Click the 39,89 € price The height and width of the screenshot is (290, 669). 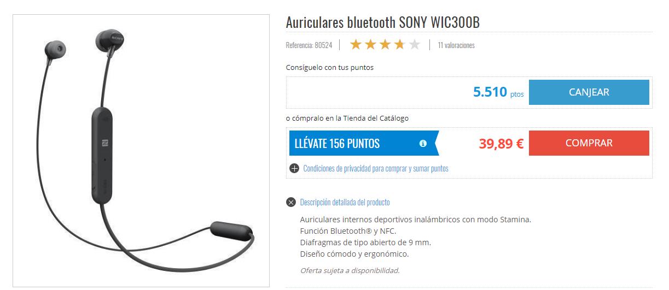[x=501, y=144]
